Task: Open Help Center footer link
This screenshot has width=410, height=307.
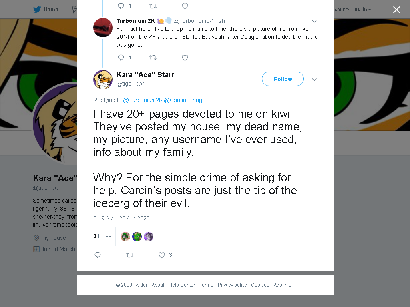Action: point(182,285)
